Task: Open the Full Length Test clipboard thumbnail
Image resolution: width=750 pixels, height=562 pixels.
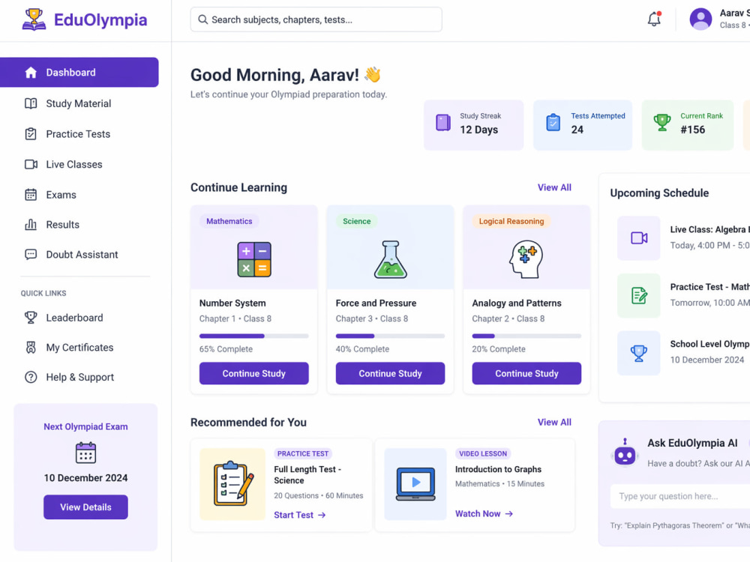Action: point(232,483)
